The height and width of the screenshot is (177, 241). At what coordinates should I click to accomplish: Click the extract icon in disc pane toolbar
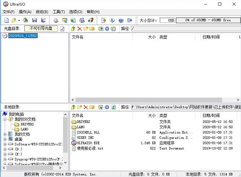click(101, 29)
